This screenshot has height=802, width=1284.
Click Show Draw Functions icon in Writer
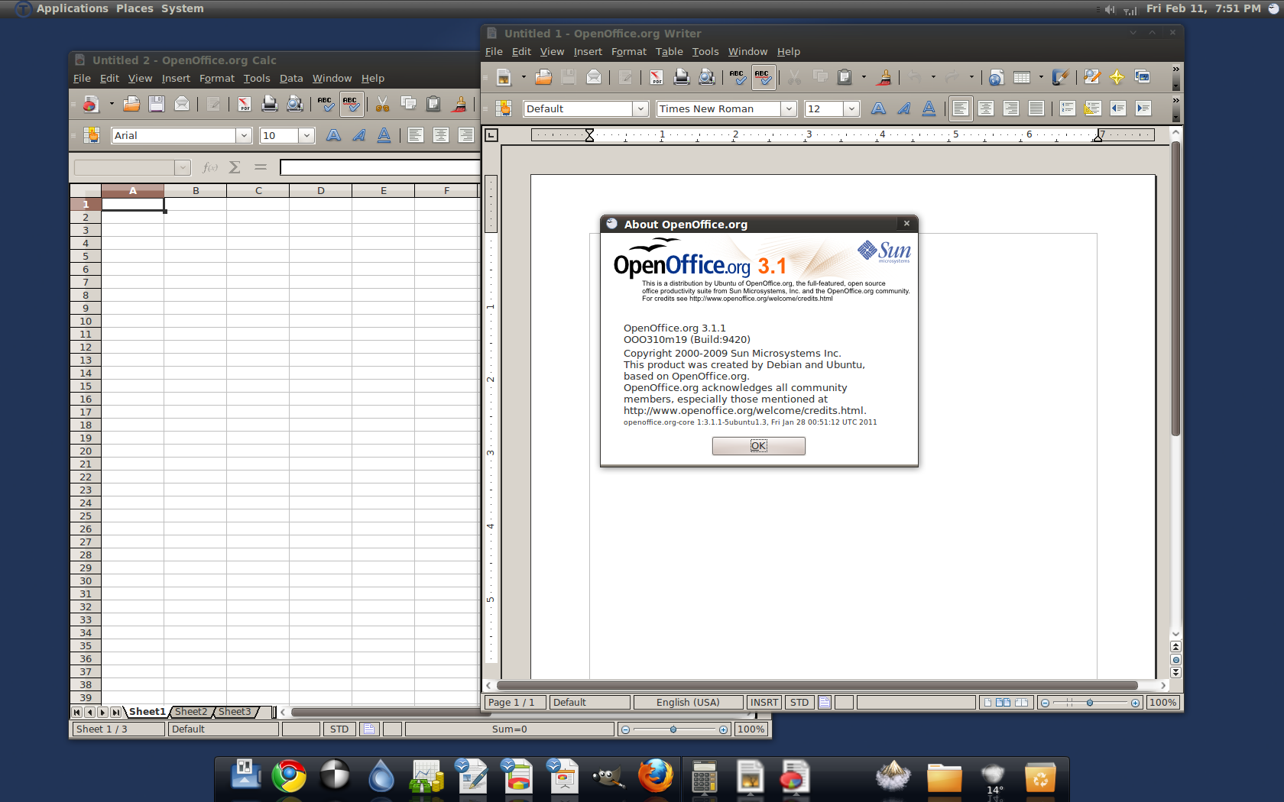(x=1060, y=77)
